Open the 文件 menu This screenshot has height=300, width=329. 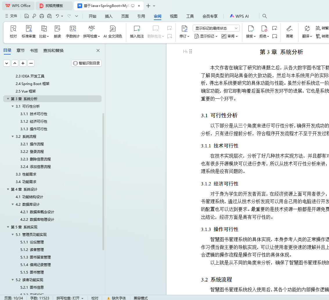(x=11, y=16)
